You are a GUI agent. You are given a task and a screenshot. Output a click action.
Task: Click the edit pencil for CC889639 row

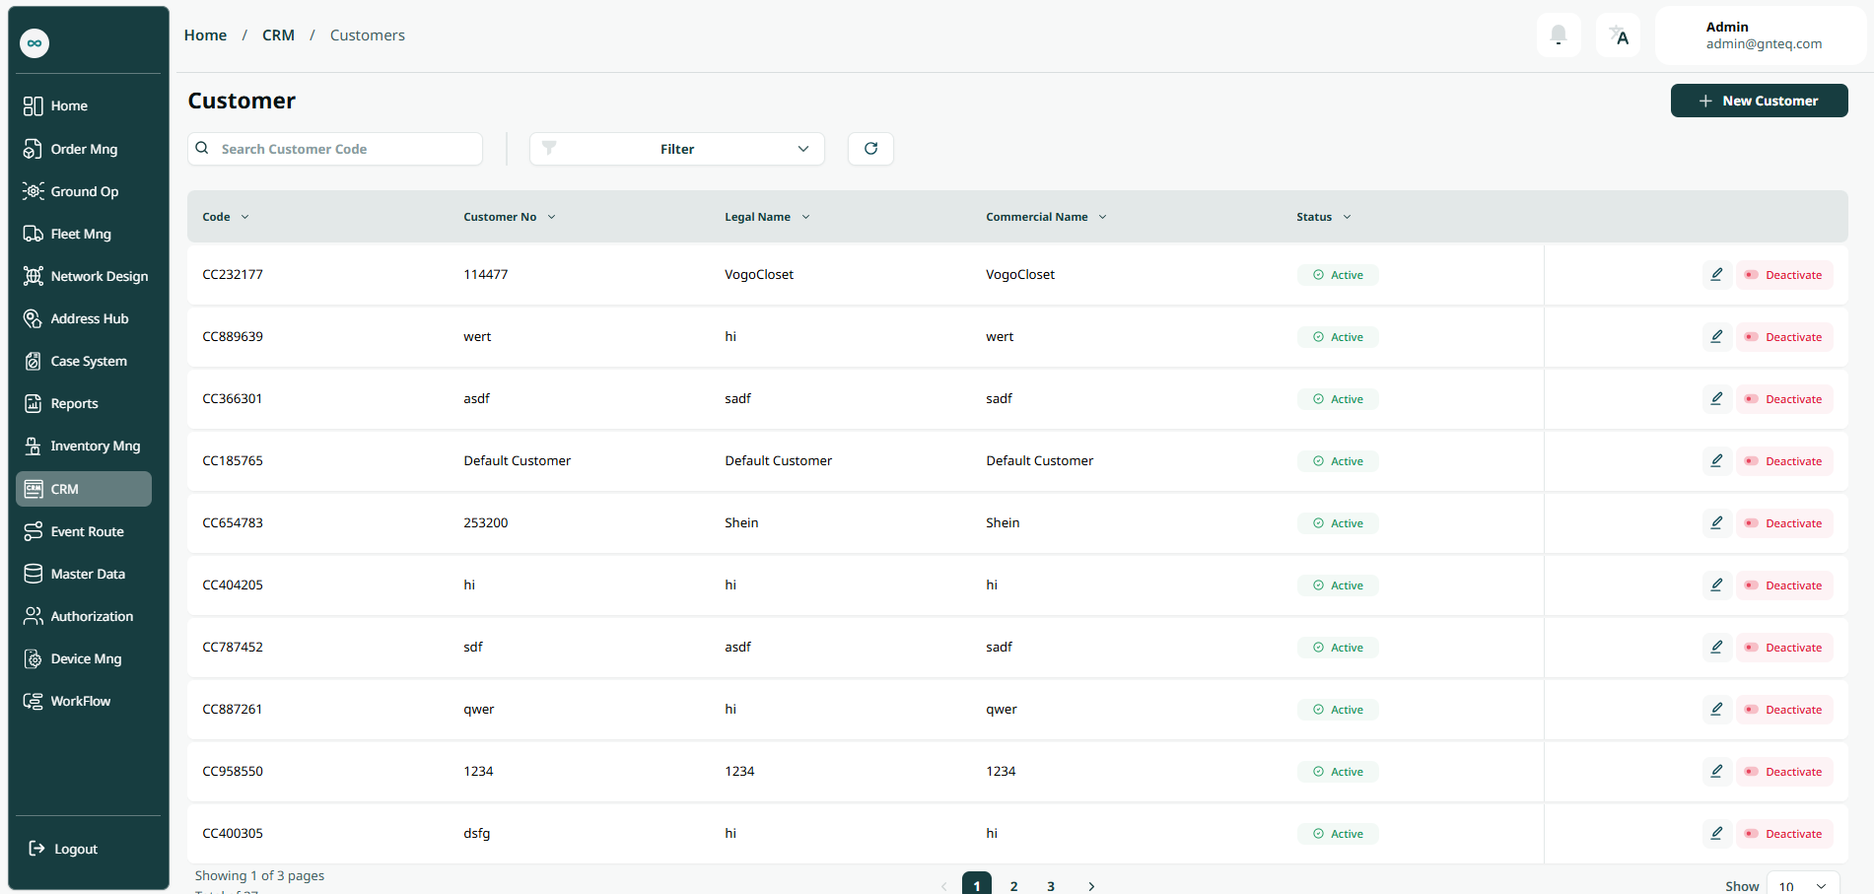1716,337
